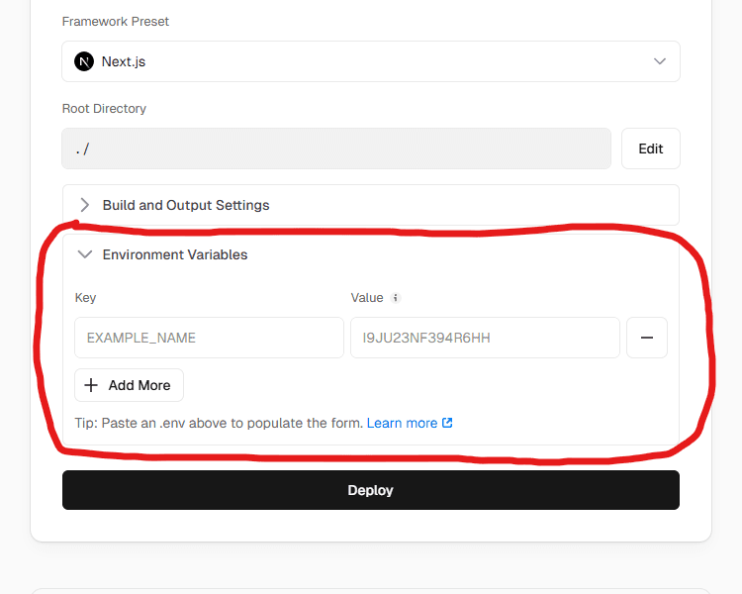Click the Next.js logo icon

84,61
